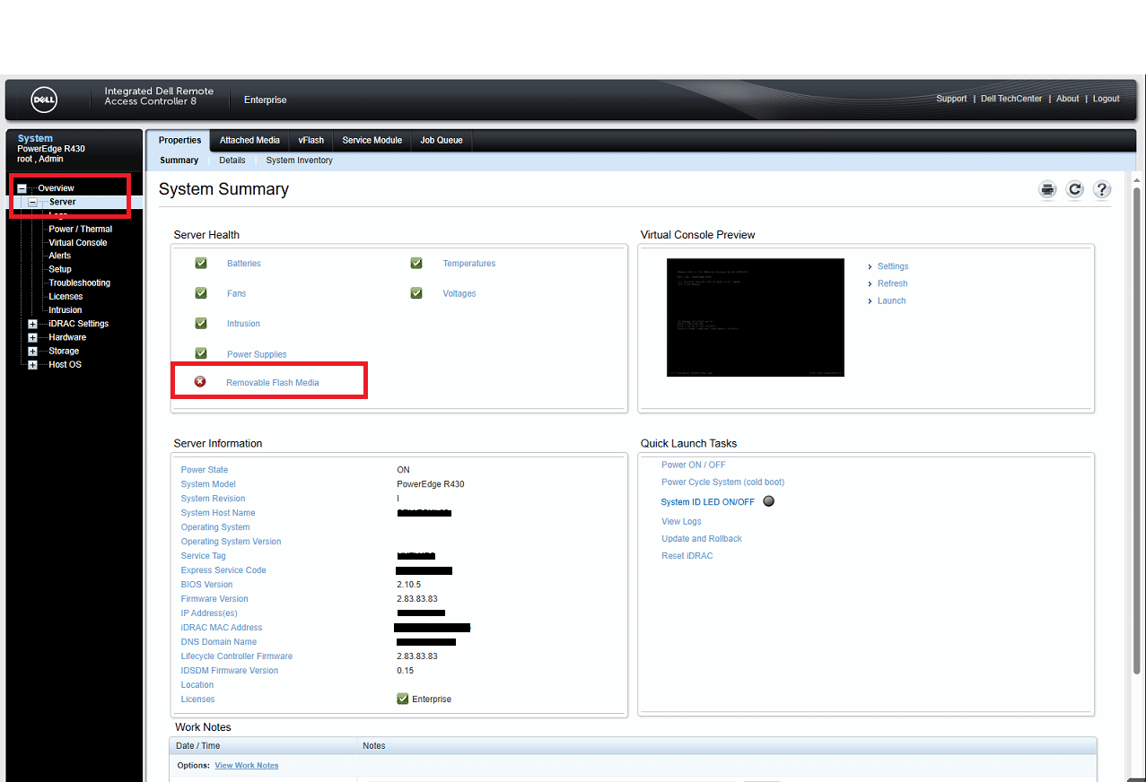The height and width of the screenshot is (782, 1146).
Task: Refresh the page with circular arrow icon
Action: [x=1074, y=189]
